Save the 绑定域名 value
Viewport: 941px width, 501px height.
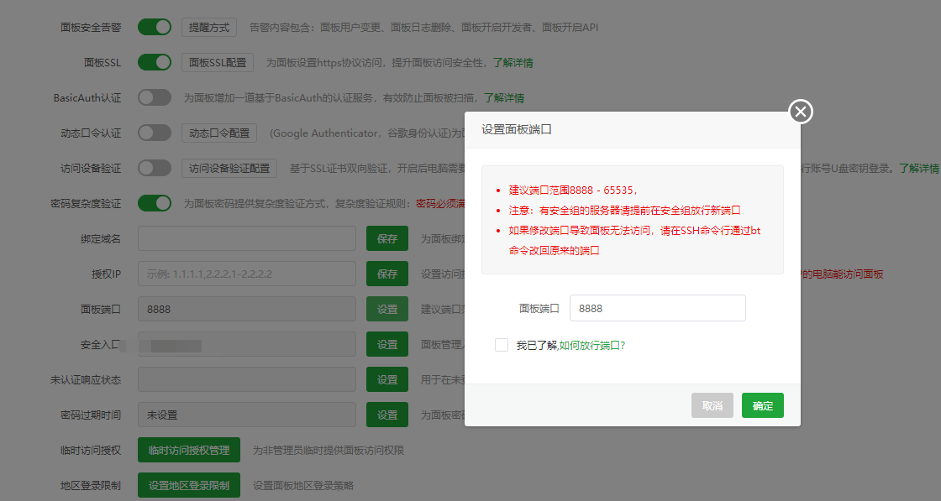coord(387,238)
